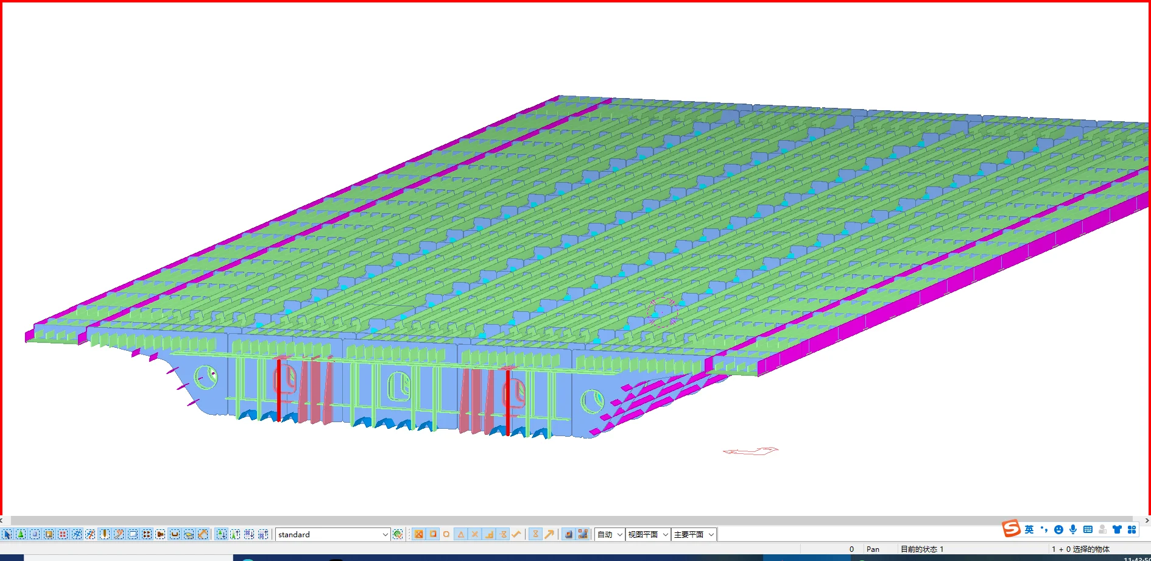Toggle Snap to points switch

click(418, 534)
